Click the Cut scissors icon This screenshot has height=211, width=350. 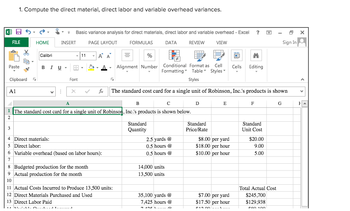26,53
